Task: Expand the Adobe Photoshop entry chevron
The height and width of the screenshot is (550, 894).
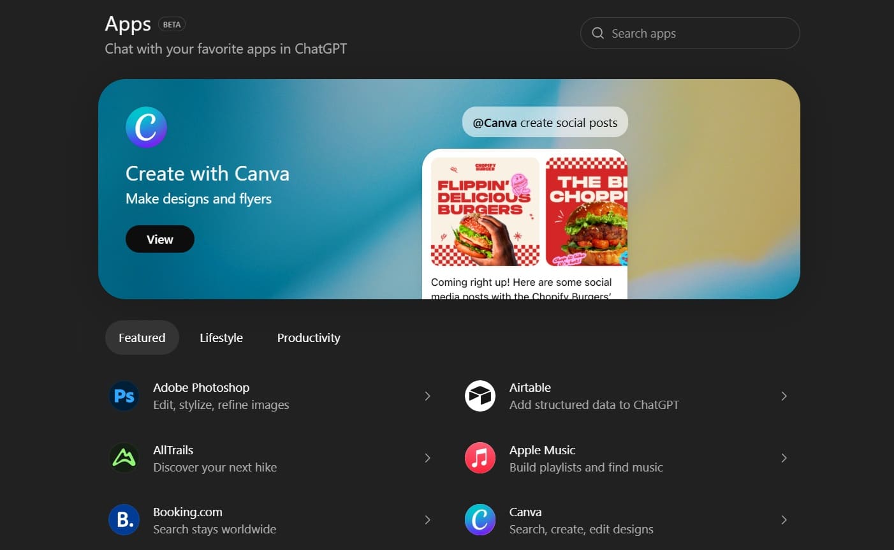Action: [427, 396]
